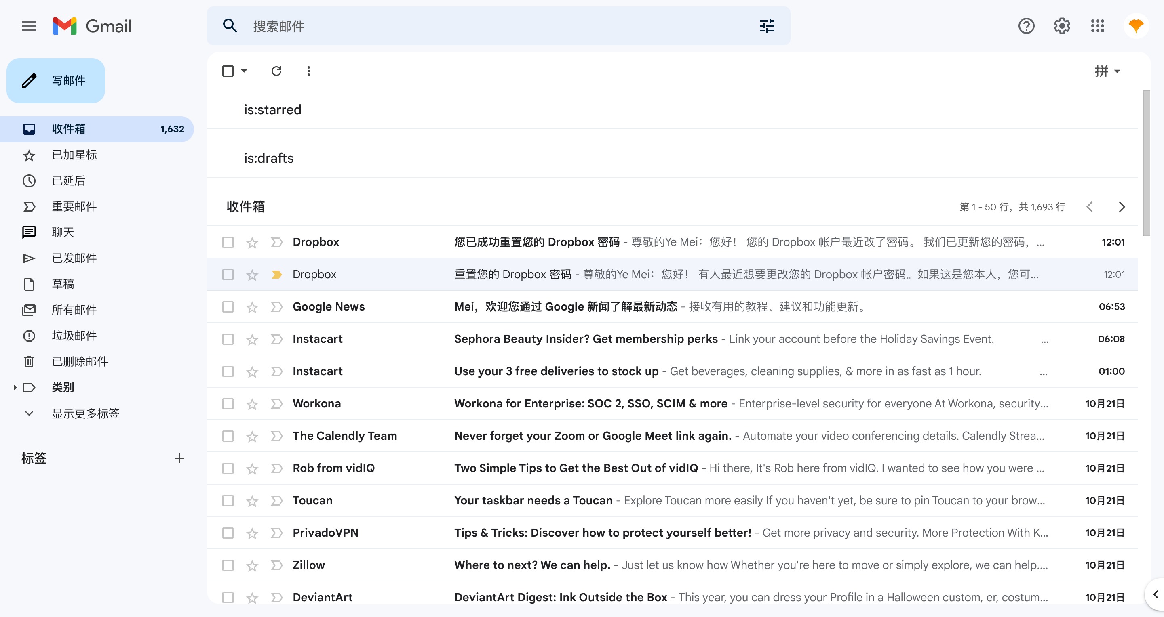Open the Google apps grid
Image resolution: width=1164 pixels, height=617 pixels.
coord(1098,26)
